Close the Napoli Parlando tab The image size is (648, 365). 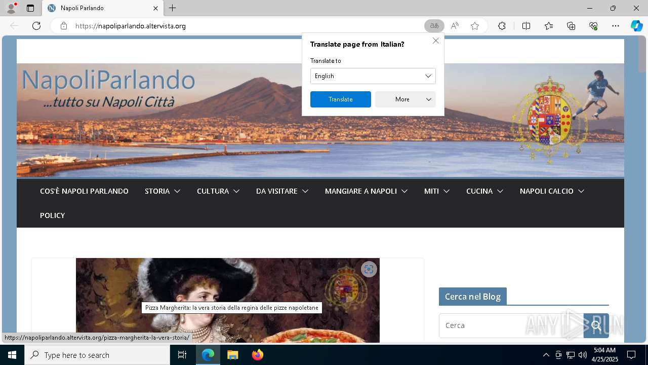pos(155,8)
